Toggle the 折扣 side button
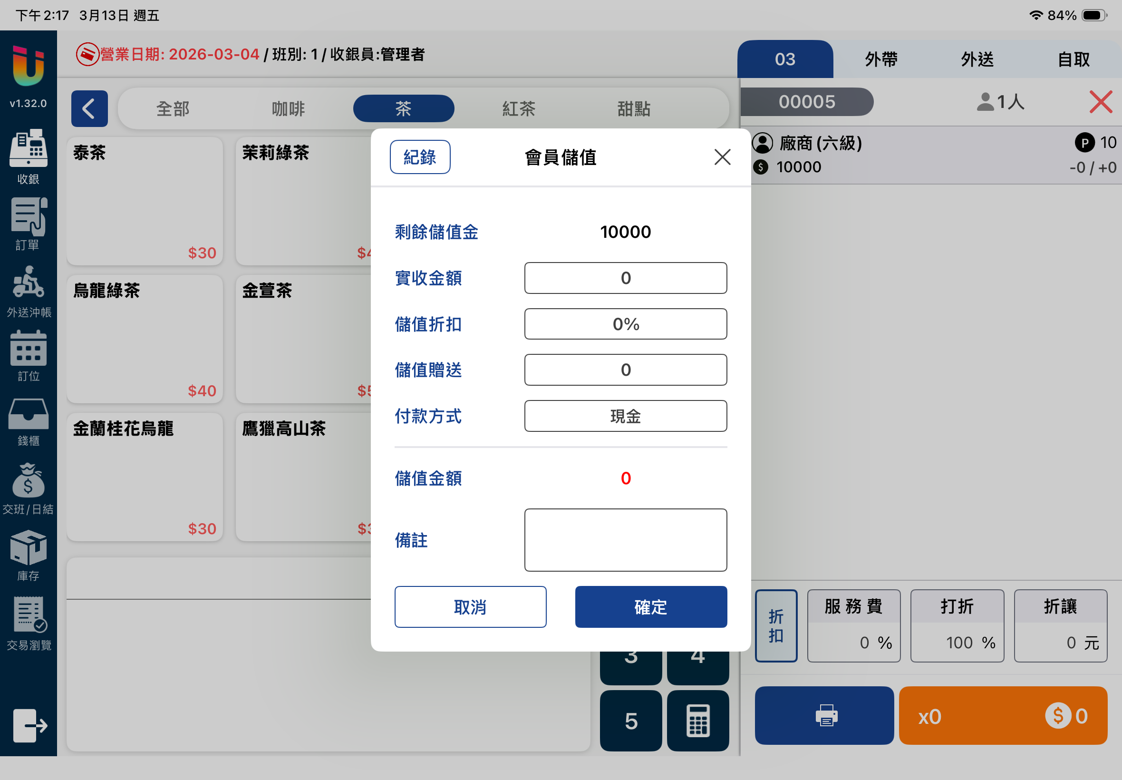The height and width of the screenshot is (780, 1122). pos(776,625)
